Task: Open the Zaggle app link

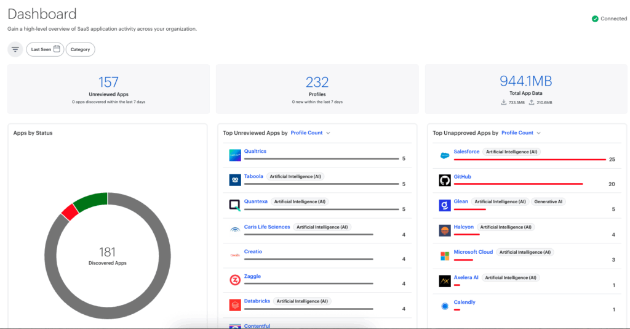Action: coord(252,276)
